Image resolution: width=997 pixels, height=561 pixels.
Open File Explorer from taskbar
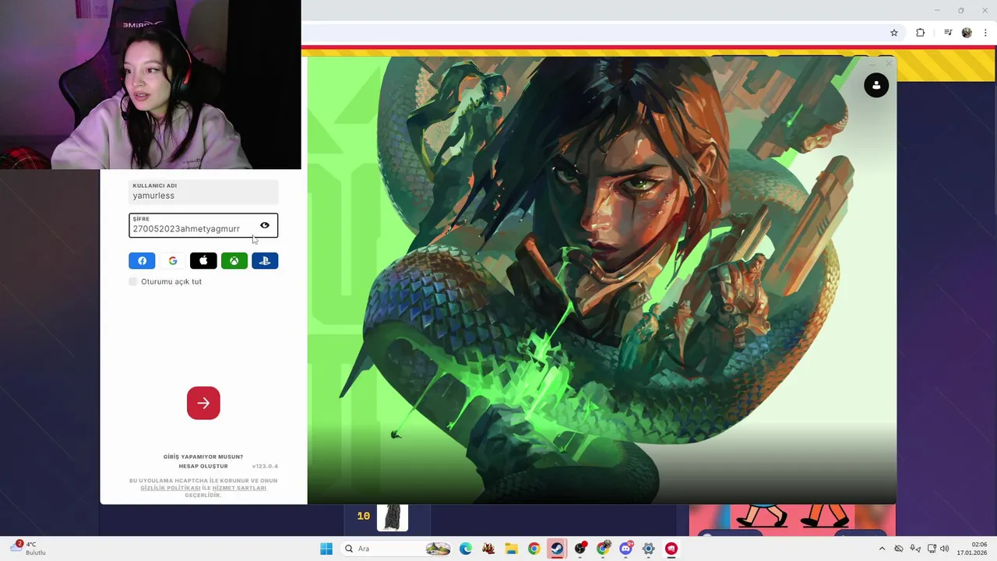point(511,549)
